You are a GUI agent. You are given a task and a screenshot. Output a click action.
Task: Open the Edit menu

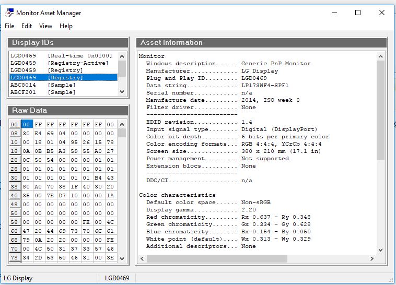coord(27,26)
